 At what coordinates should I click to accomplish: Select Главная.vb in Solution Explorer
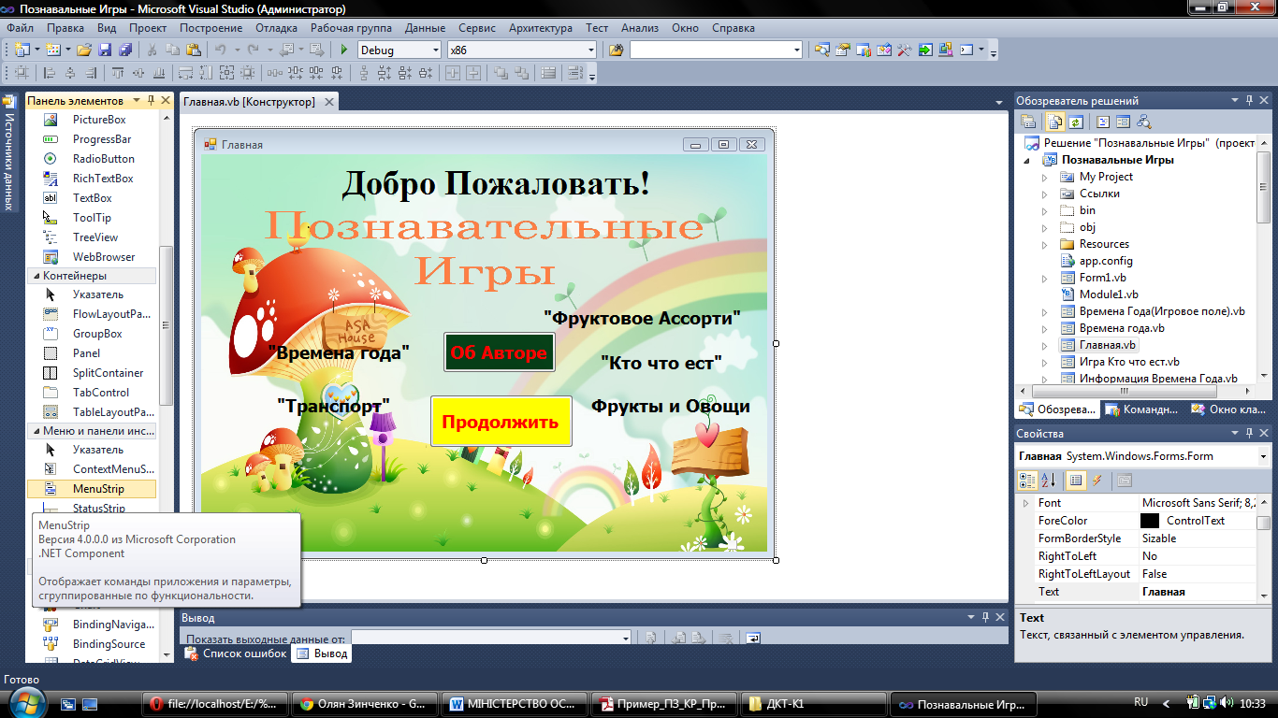[x=1107, y=345]
